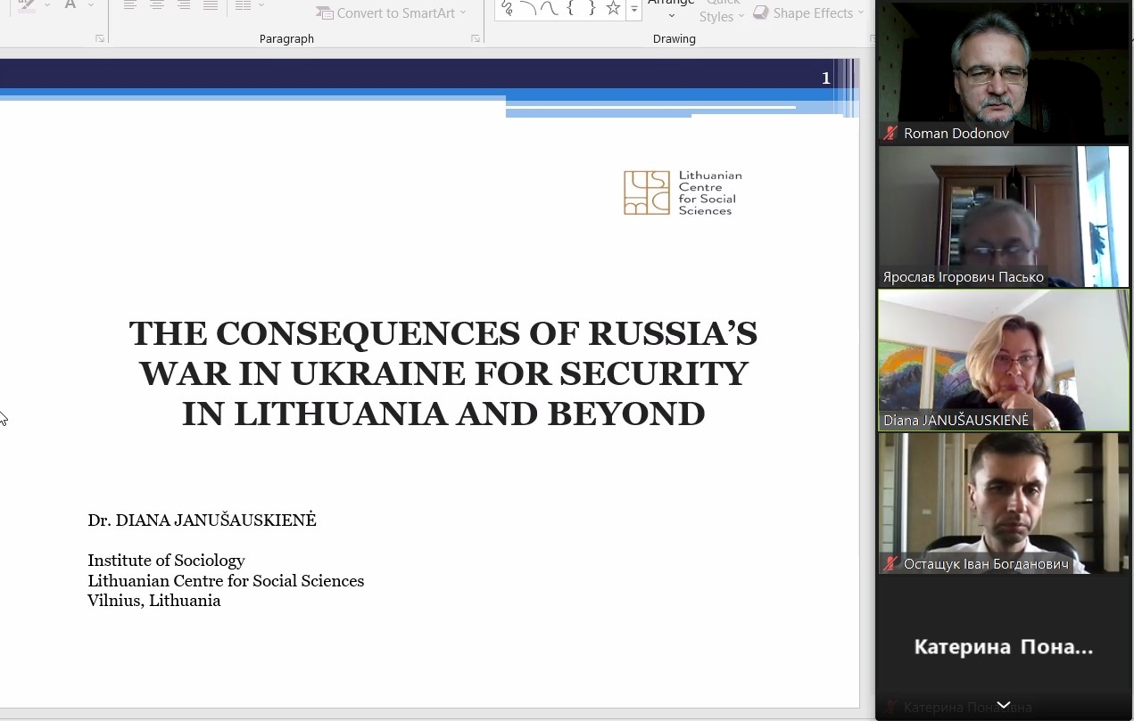Viewport: 1134px width, 721px height.
Task: Open Convert to SmartArt menu
Action: click(392, 13)
